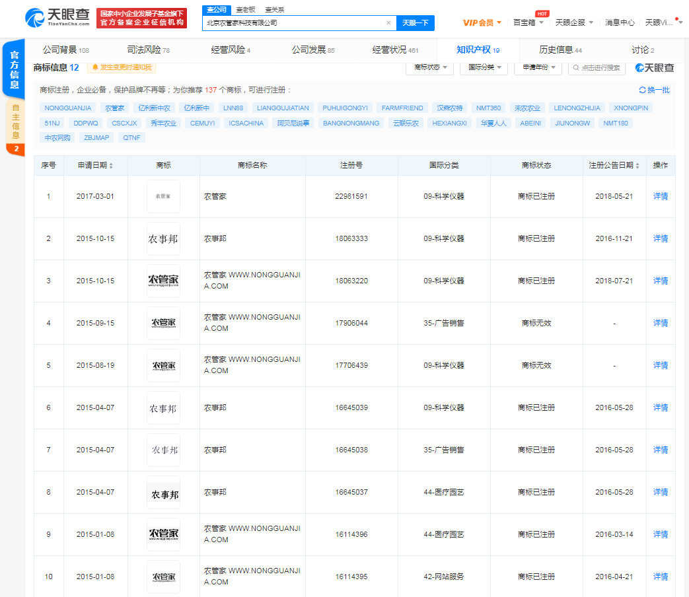Open trademark image for registration 16645038
This screenshot has width=689, height=597.
(x=163, y=450)
